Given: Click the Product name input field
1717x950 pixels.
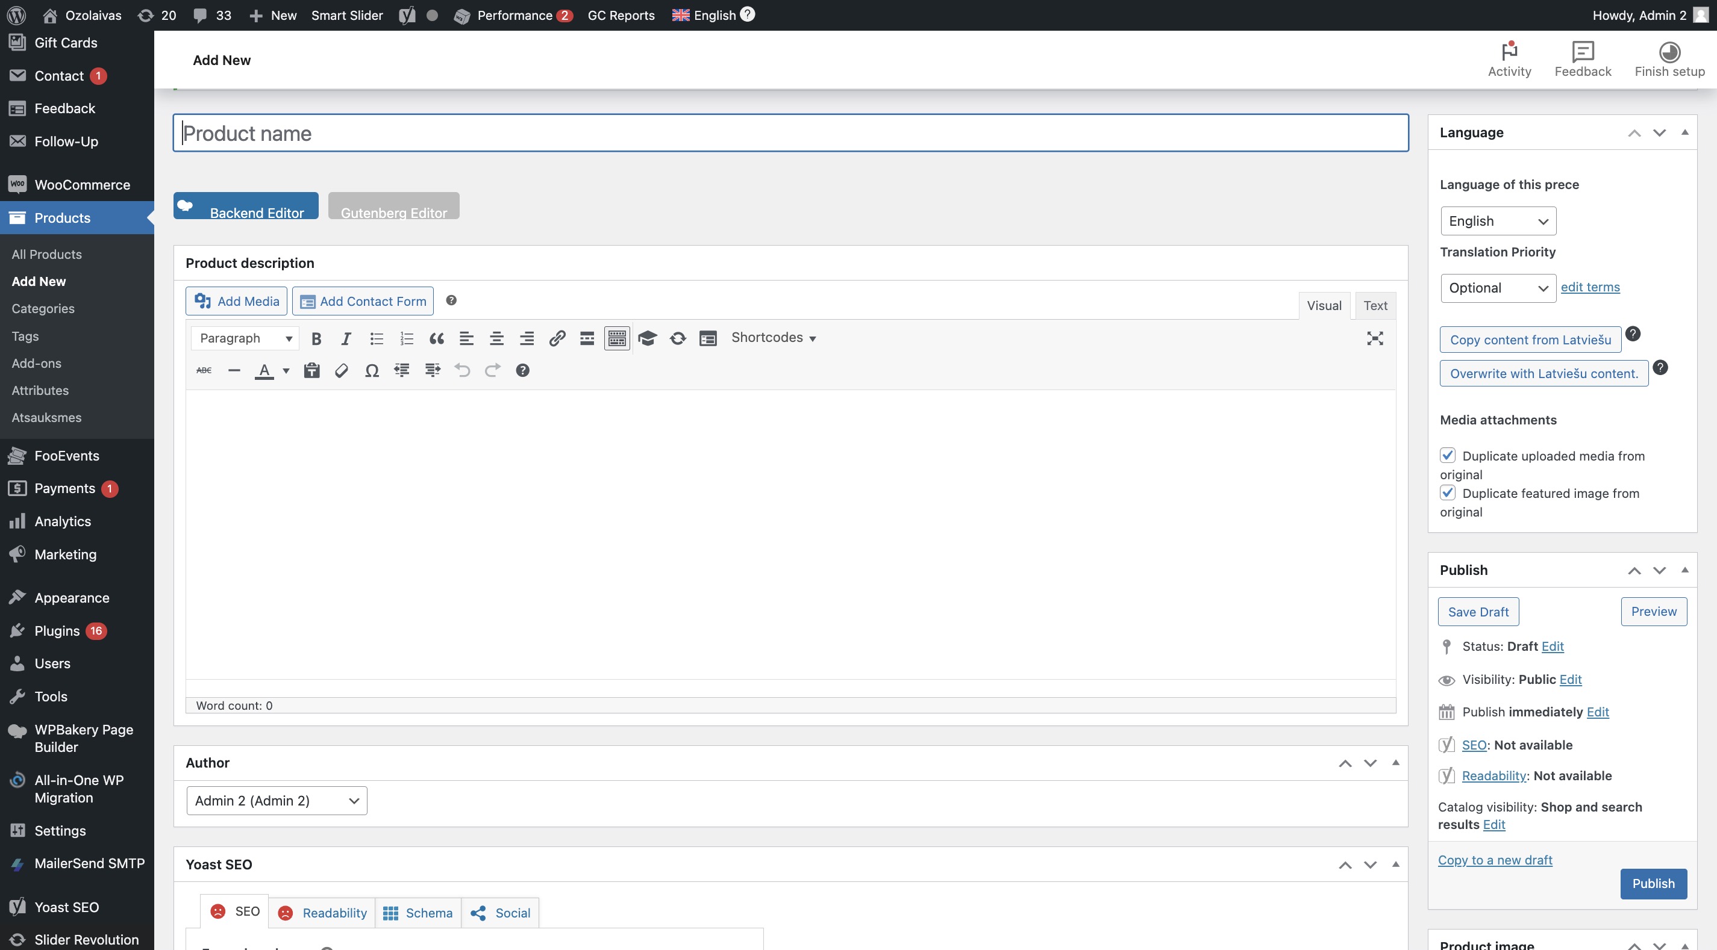Looking at the screenshot, I should (x=790, y=133).
